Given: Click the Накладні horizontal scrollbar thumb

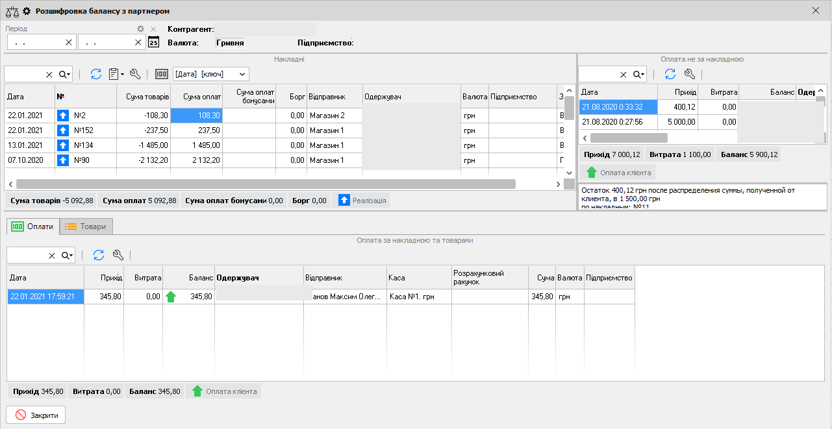Looking at the screenshot, I should [266, 184].
